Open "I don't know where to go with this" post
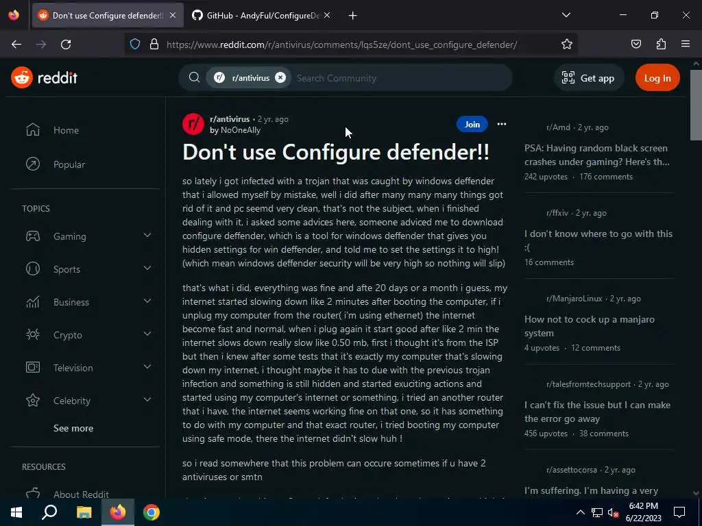The height and width of the screenshot is (526, 702). [598, 240]
